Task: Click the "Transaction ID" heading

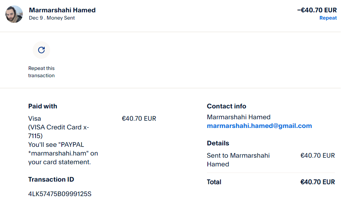Action: pyautogui.click(x=51, y=179)
